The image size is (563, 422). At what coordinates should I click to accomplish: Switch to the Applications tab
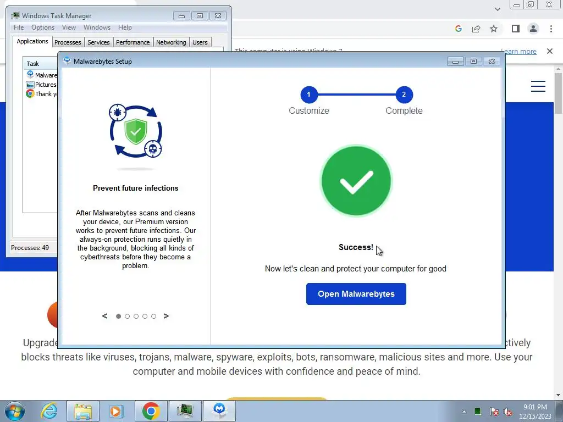[32, 41]
